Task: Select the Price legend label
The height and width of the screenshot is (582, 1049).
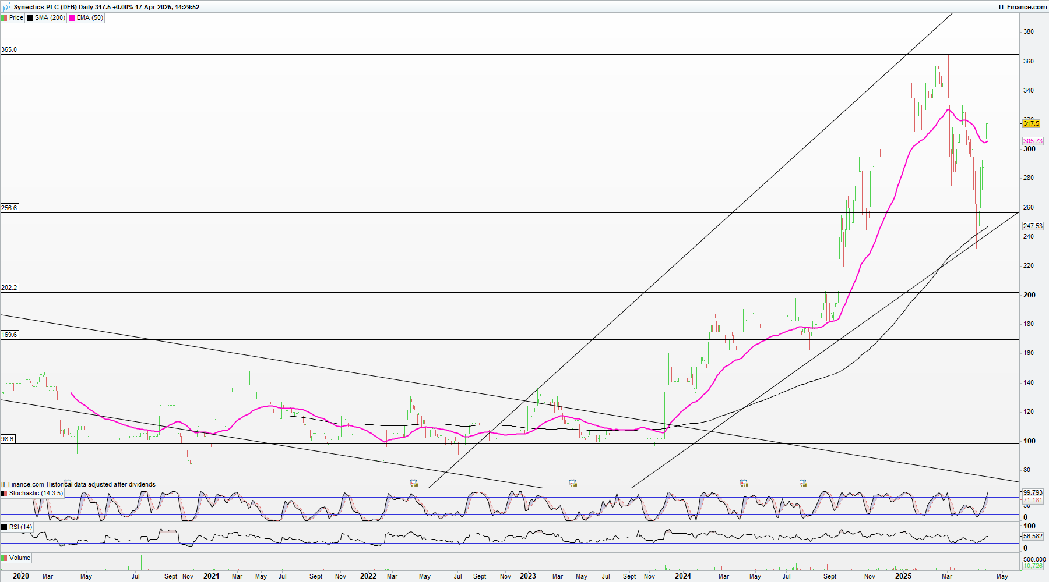Action: tap(16, 18)
